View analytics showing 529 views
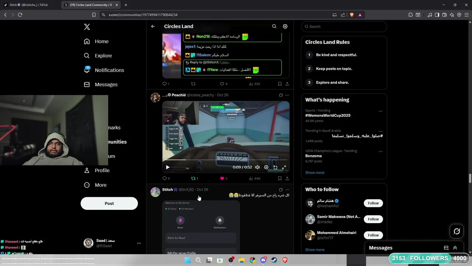 (254, 84)
